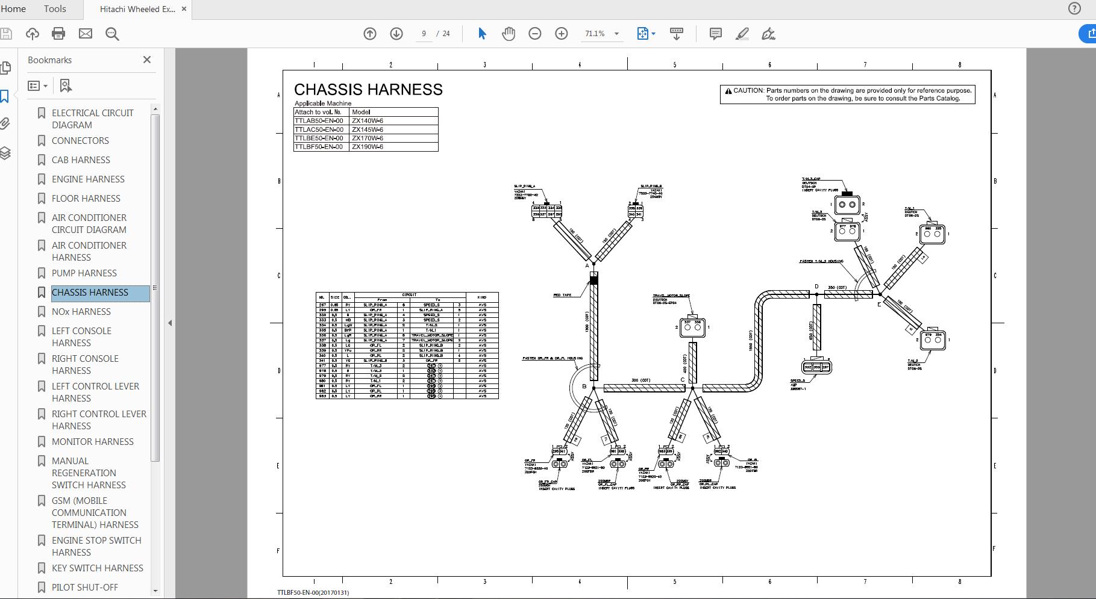1096x599 pixels.
Task: Choose the selection arrow tool
Action: pyautogui.click(x=482, y=34)
